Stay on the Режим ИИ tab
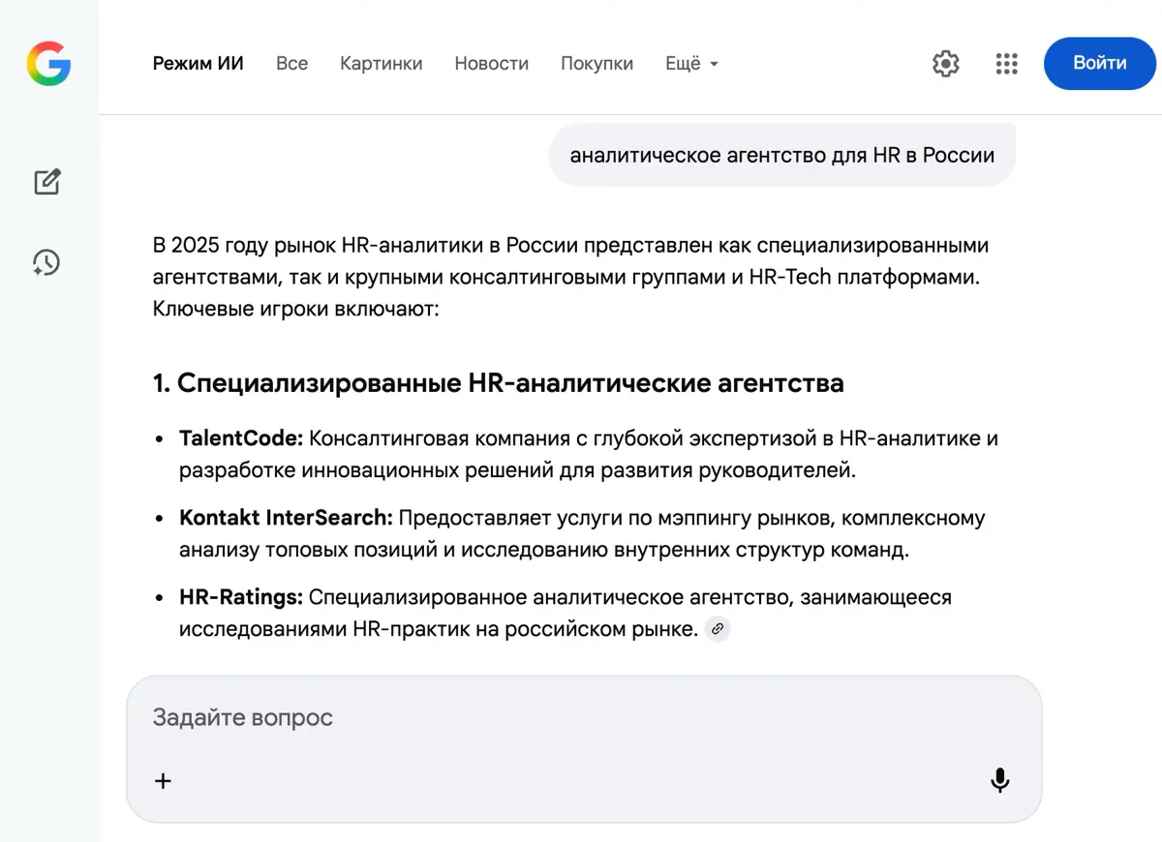 coord(198,63)
